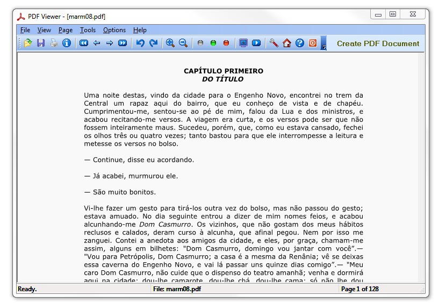Open the Options menu
This screenshot has width=439, height=303.
114,30
